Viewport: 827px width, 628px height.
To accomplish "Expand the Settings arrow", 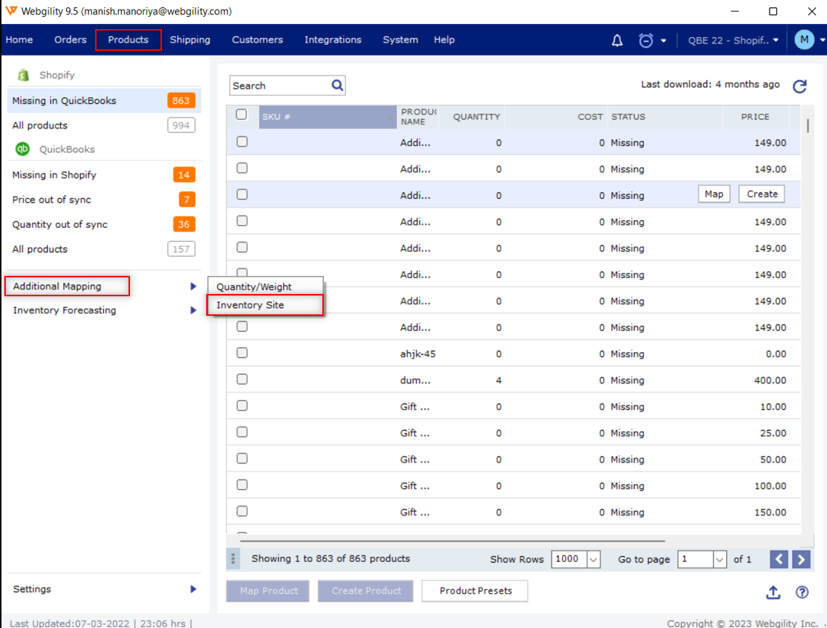I will click(x=193, y=589).
